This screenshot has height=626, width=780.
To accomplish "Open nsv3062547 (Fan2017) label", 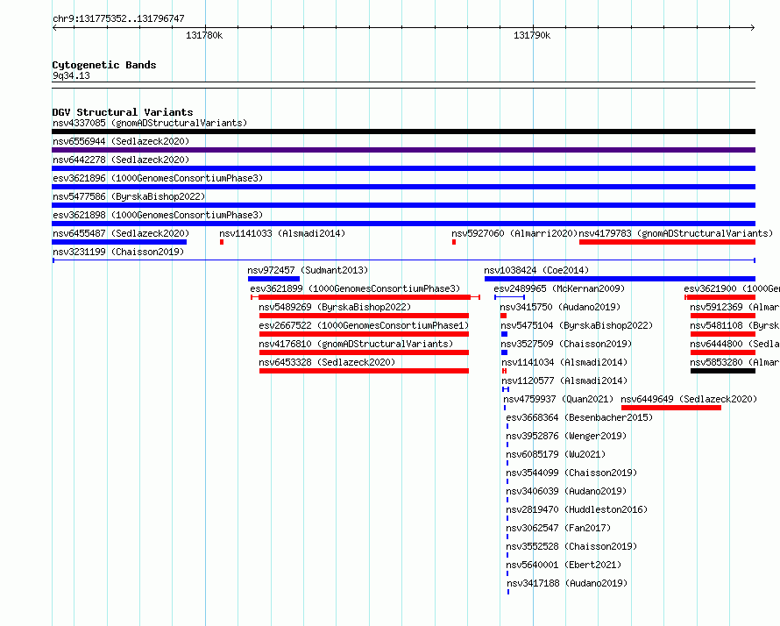I will pos(558,528).
